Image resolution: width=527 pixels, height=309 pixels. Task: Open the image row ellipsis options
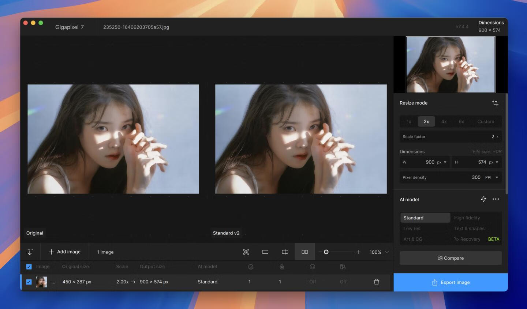click(x=53, y=282)
